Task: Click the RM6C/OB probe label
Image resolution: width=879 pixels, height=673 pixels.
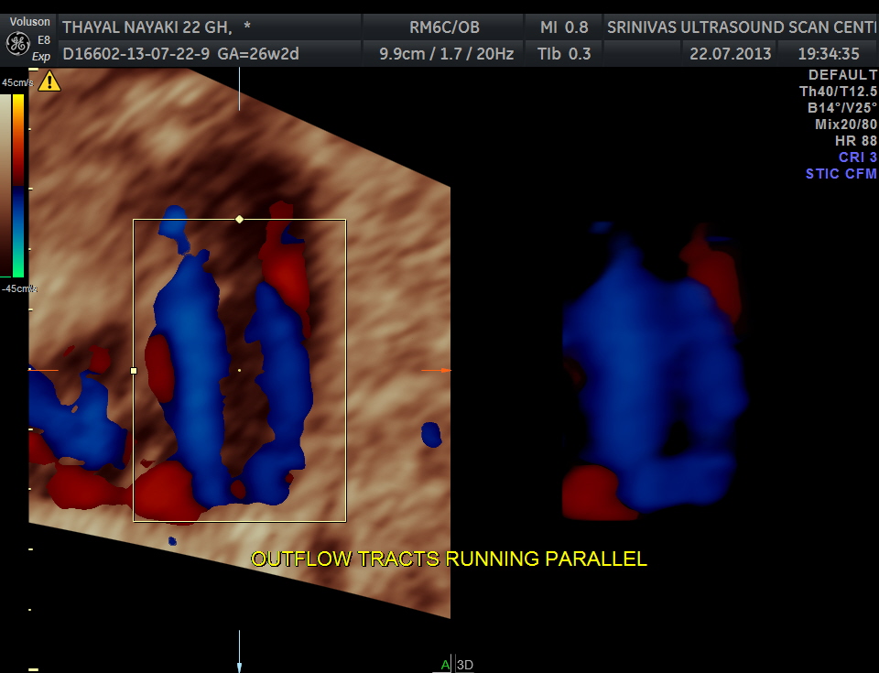Action: point(444,27)
